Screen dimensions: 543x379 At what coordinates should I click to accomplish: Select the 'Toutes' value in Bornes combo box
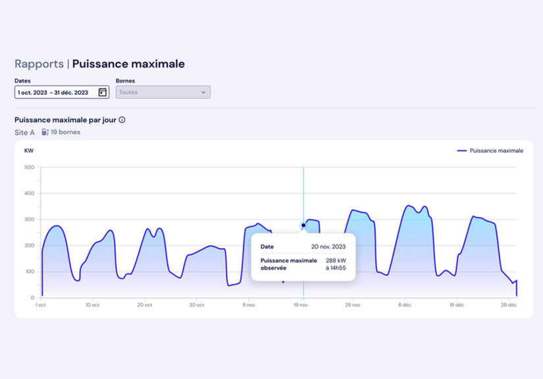pyautogui.click(x=129, y=92)
